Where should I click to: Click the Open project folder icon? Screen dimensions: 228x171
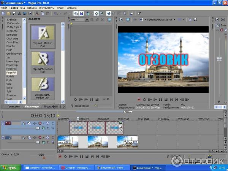tap(8, 13)
